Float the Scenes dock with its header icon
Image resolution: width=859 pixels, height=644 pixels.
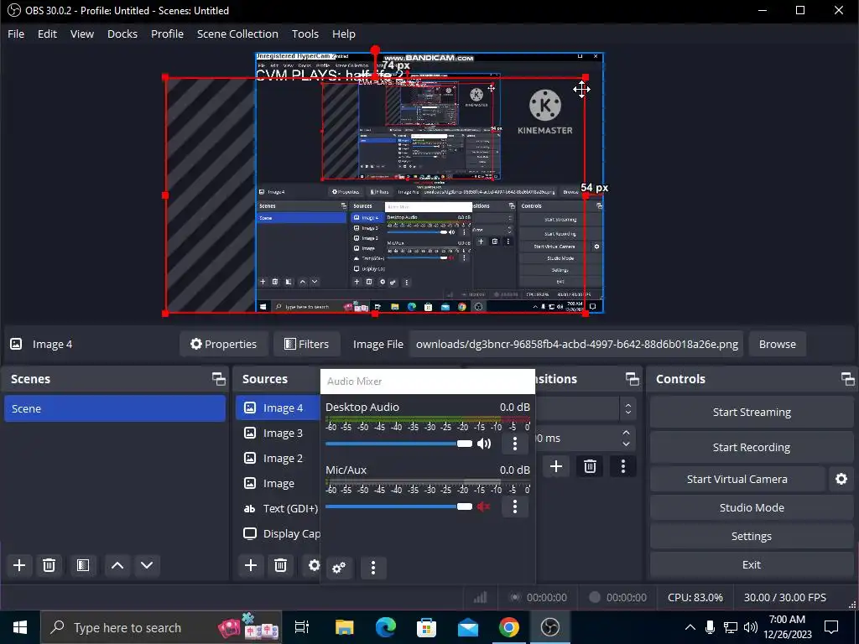pos(219,379)
